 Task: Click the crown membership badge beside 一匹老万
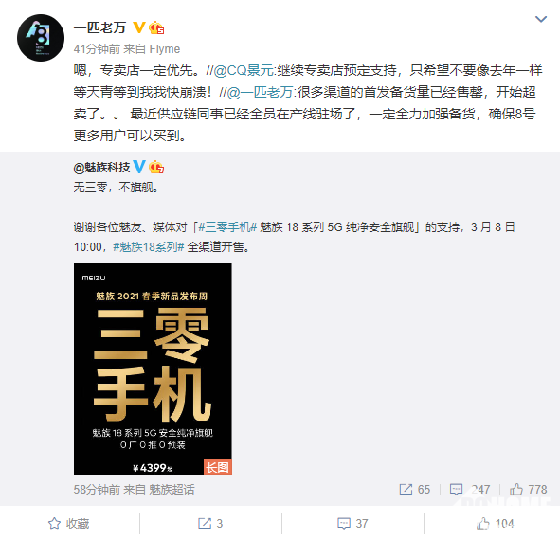tap(156, 27)
